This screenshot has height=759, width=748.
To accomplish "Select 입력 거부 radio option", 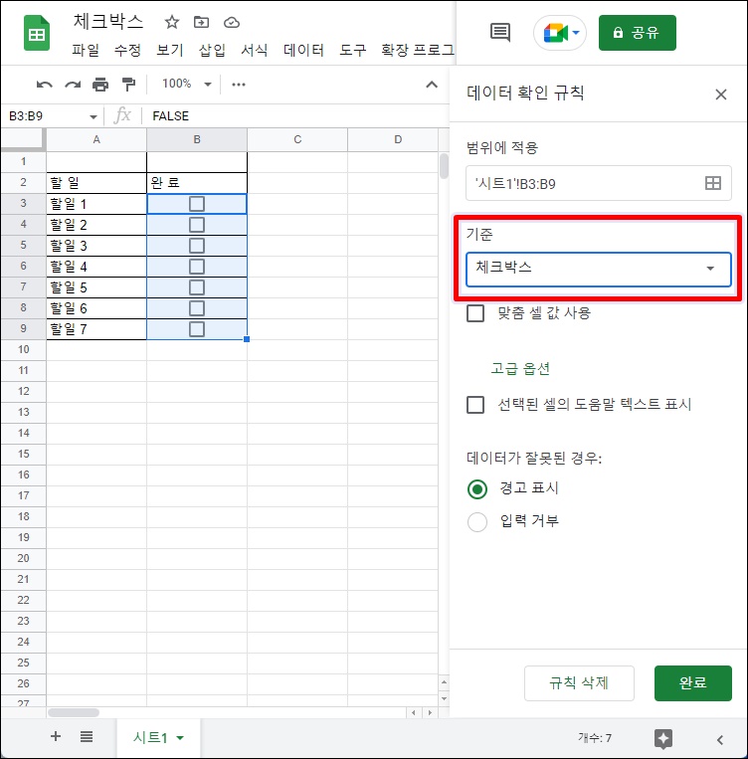I will coord(477,522).
